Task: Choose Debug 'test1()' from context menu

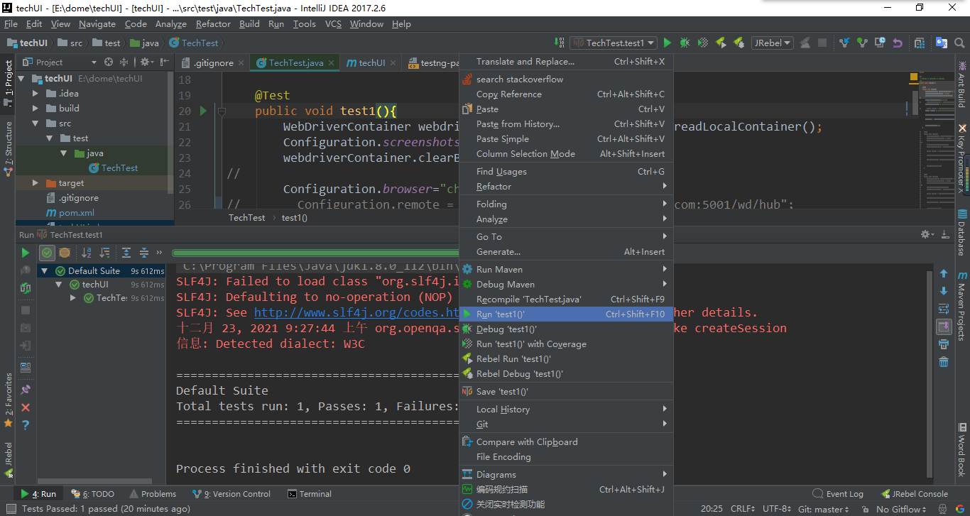Action: 566,329
